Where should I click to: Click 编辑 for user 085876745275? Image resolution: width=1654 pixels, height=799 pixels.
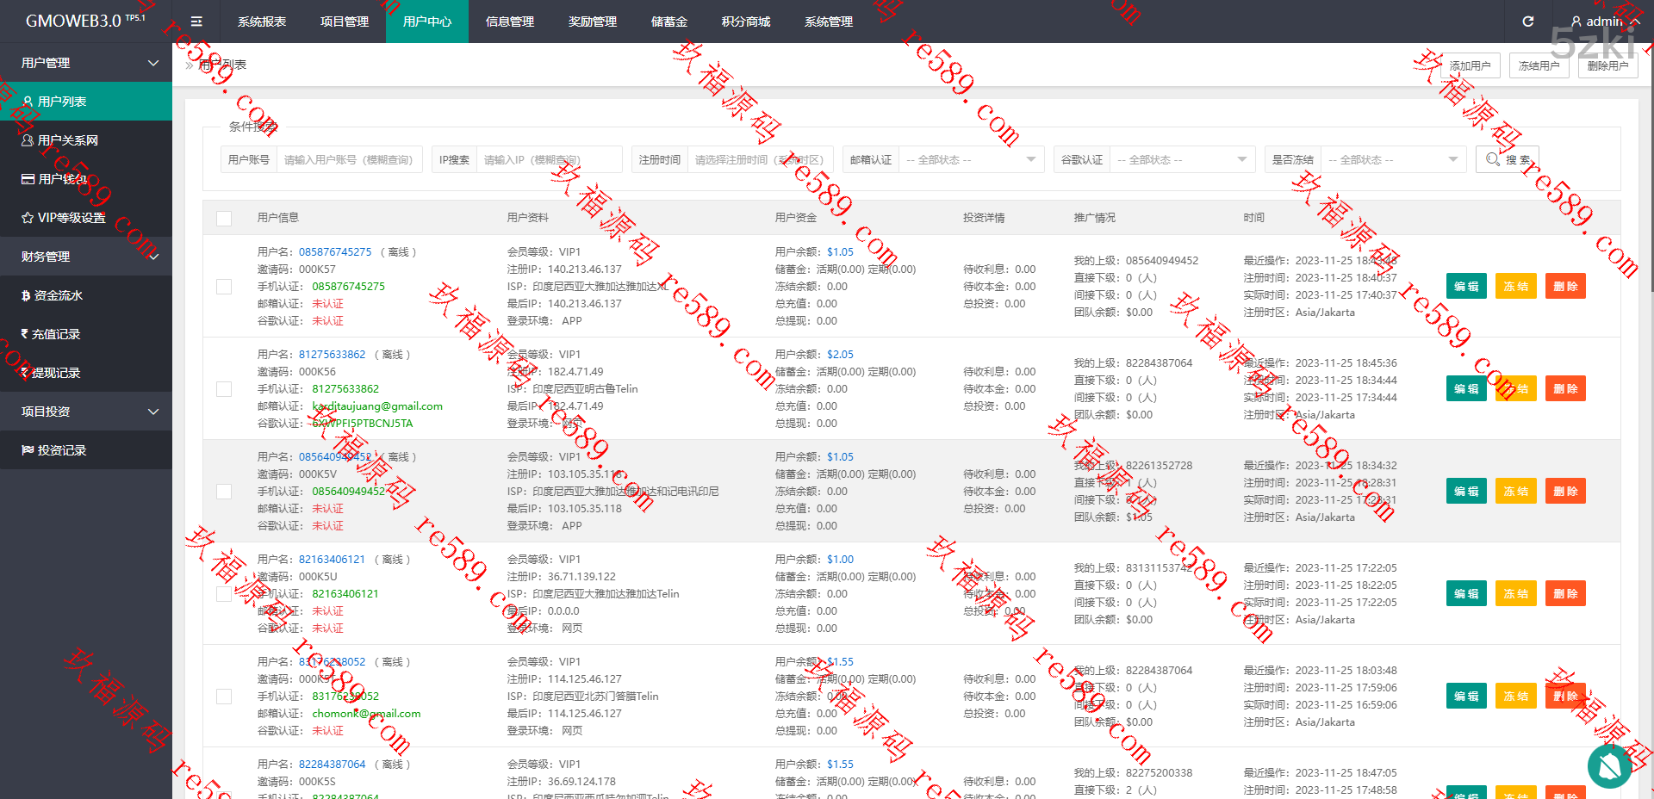pos(1466,287)
